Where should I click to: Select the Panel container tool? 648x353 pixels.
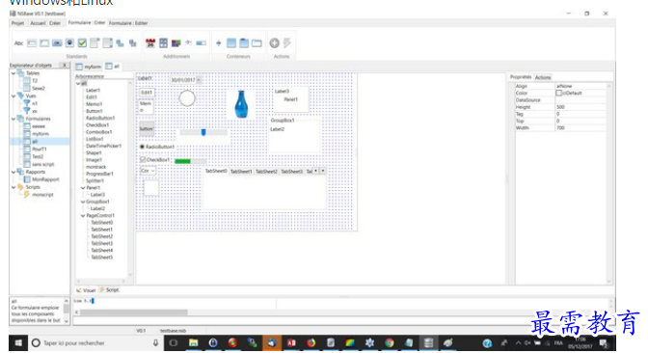231,43
